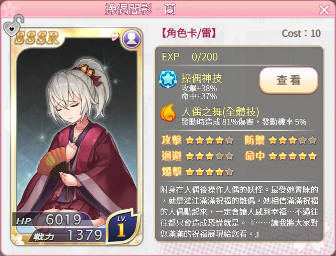Click the EXP 0/200 progress text
Viewport: 336px width, 256px height.
[190, 57]
